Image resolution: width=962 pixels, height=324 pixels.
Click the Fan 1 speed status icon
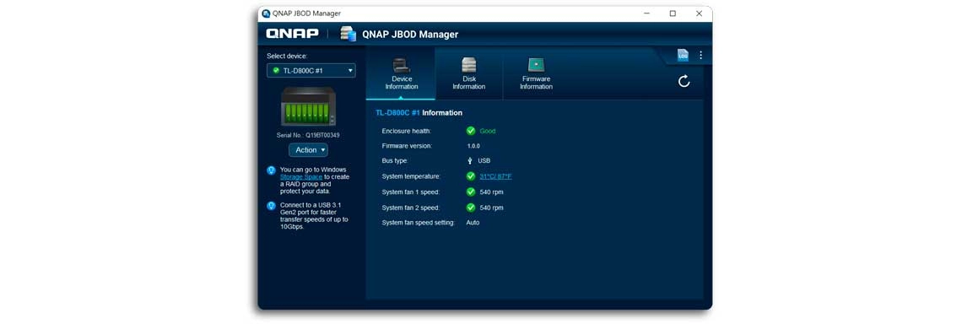[x=471, y=192]
